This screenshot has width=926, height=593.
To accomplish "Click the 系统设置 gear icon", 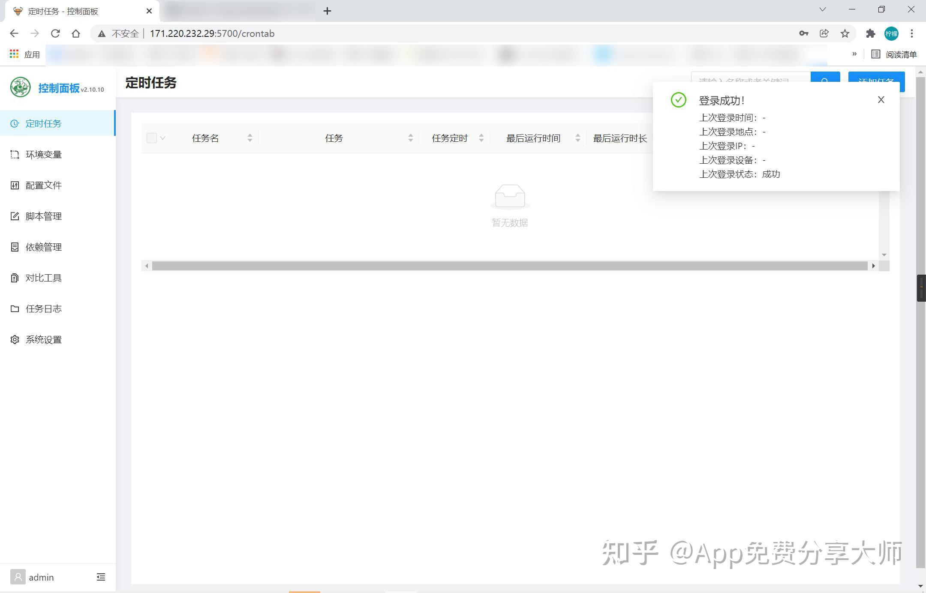I will 14,339.
